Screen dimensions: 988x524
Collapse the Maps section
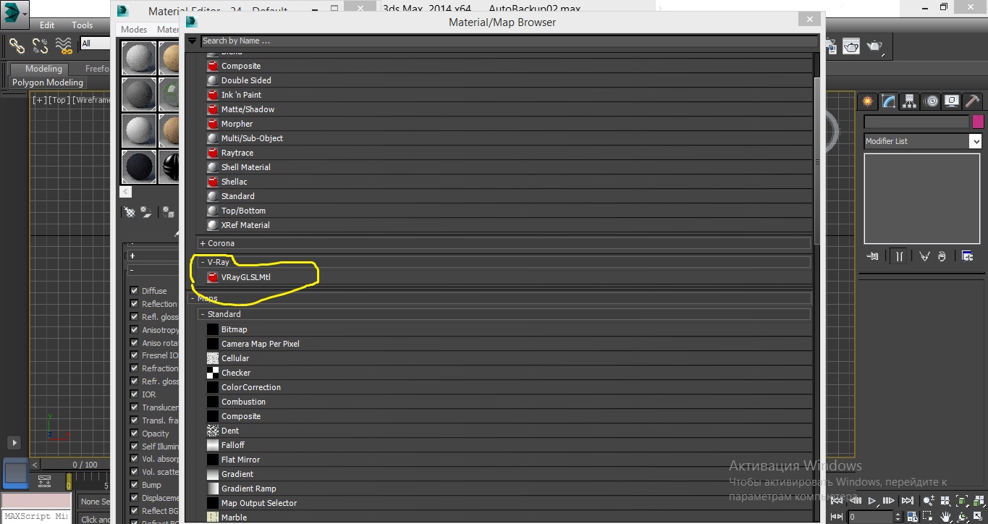pyautogui.click(x=193, y=298)
